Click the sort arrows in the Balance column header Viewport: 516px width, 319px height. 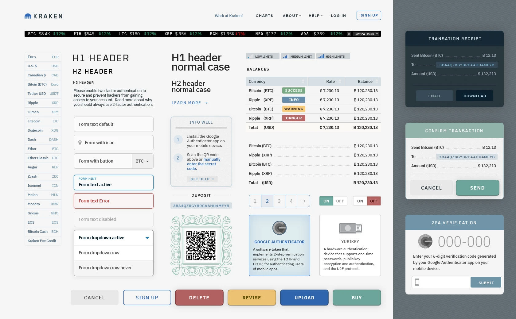pyautogui.click(x=377, y=81)
